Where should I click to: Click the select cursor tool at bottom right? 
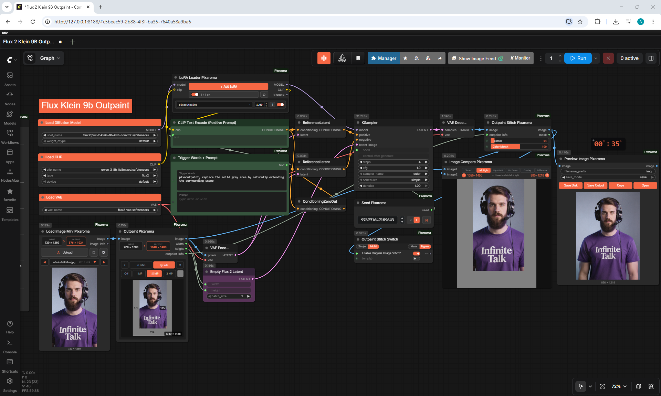pyautogui.click(x=581, y=386)
